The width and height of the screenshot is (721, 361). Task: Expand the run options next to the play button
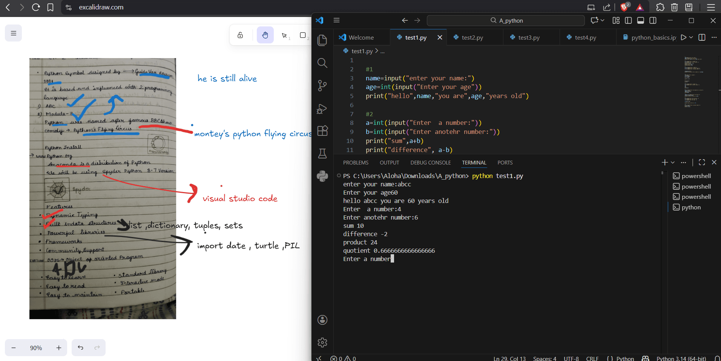[x=690, y=37]
